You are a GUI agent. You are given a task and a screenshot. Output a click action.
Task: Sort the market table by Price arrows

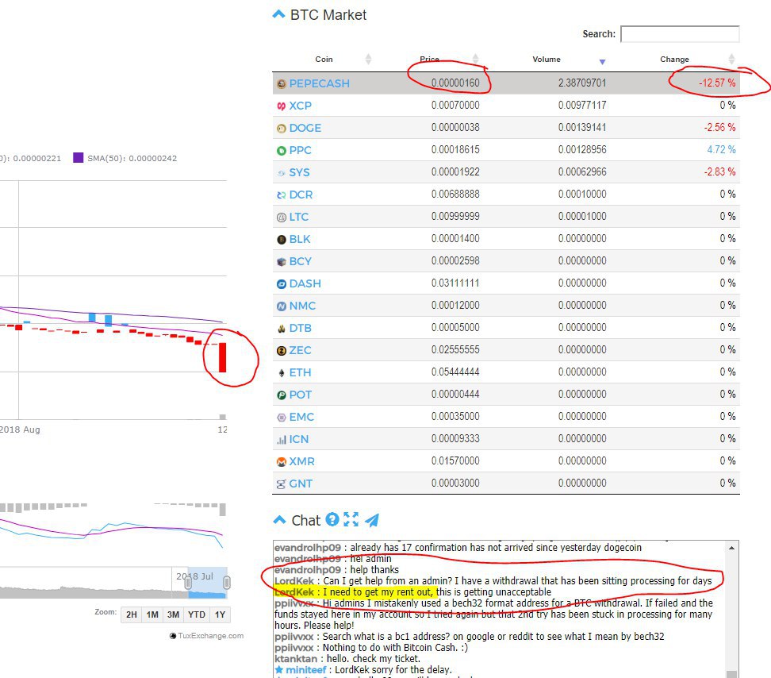click(475, 60)
